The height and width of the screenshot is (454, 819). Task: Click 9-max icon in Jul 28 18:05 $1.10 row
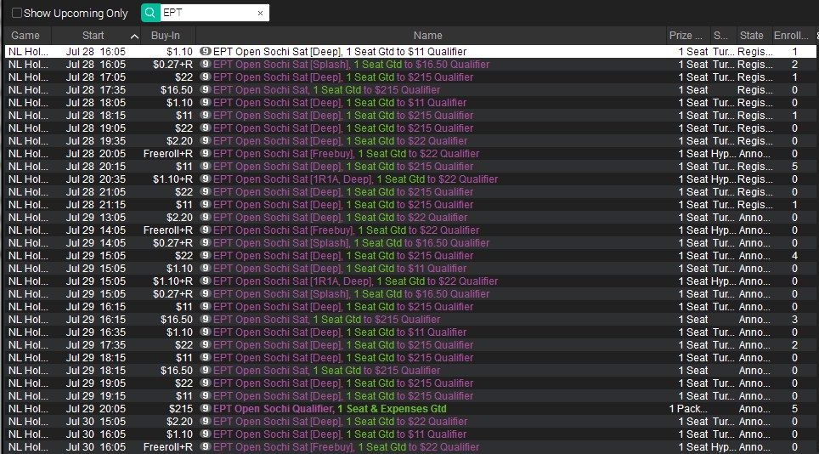(206, 102)
